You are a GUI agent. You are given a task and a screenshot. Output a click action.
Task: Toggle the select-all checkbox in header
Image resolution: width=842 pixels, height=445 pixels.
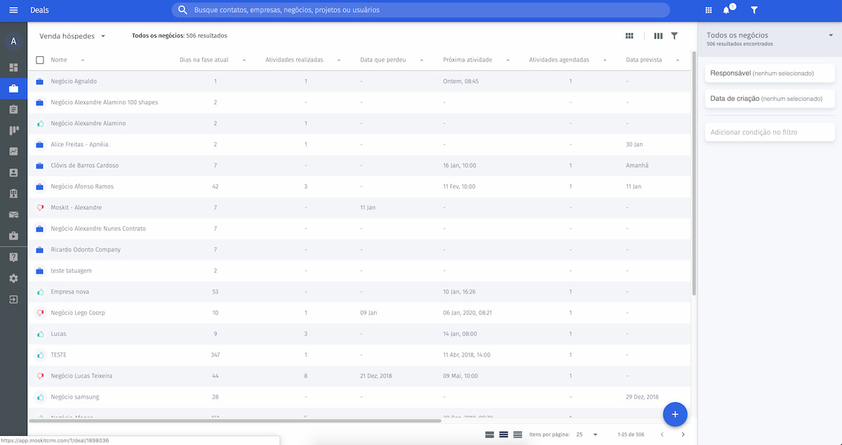coord(40,60)
